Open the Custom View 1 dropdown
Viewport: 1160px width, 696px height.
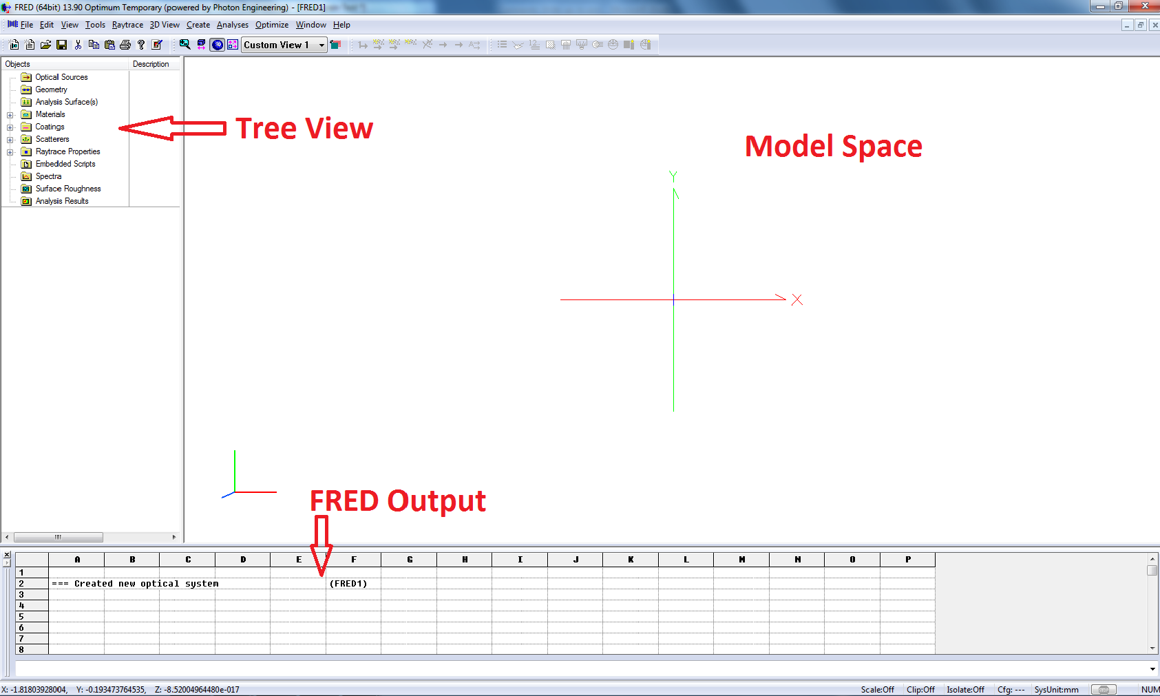321,45
